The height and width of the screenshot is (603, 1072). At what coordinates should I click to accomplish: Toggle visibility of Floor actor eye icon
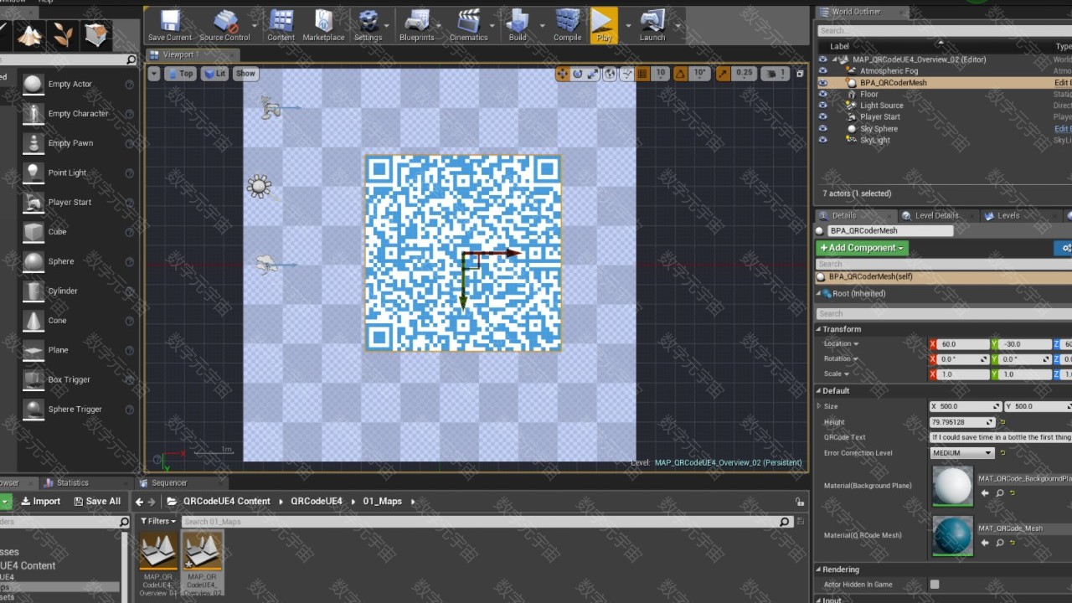(x=822, y=95)
